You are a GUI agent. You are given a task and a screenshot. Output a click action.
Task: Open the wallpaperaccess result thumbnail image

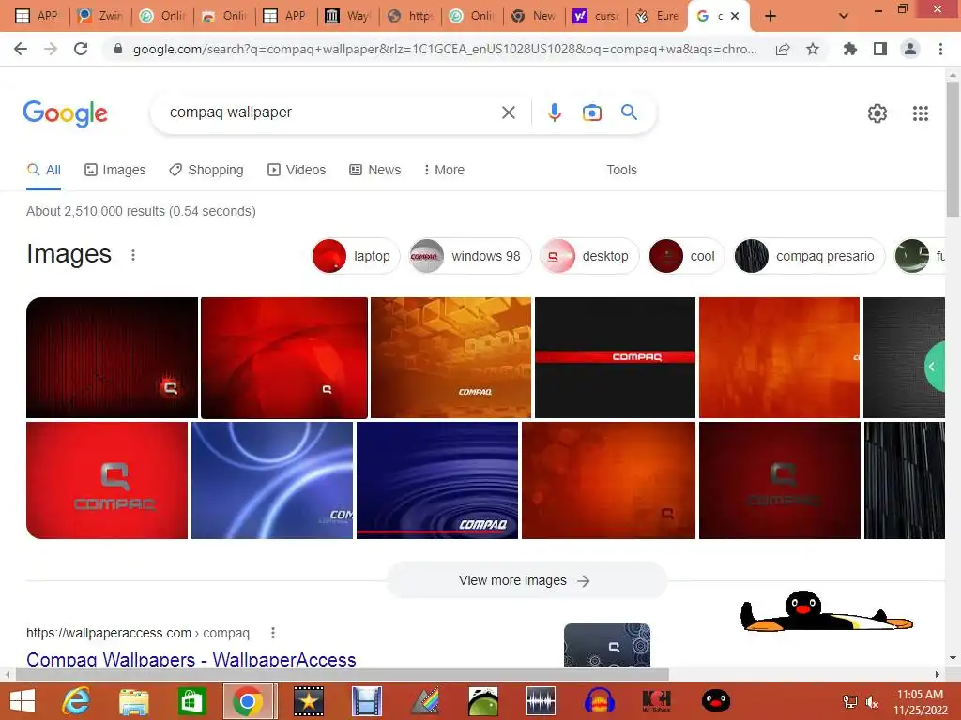click(x=607, y=645)
